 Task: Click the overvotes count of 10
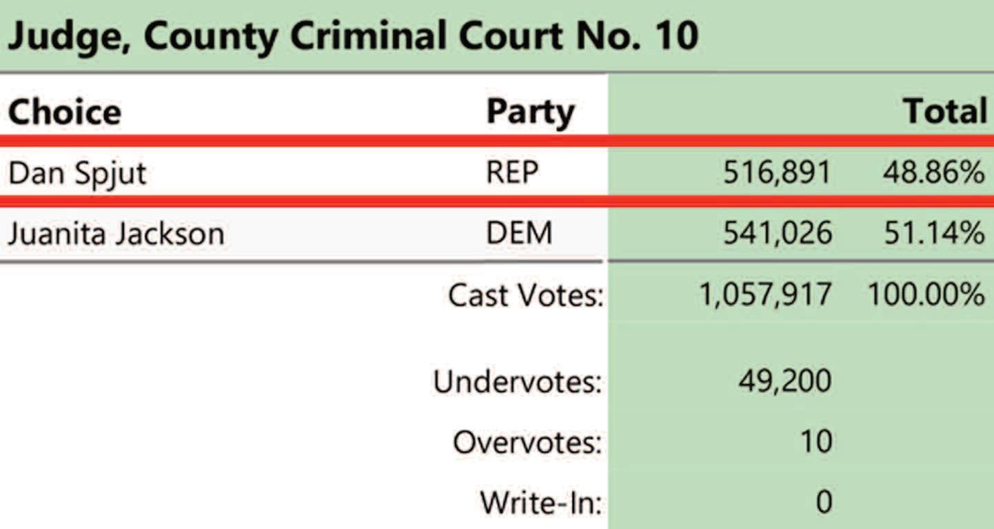coord(815,441)
